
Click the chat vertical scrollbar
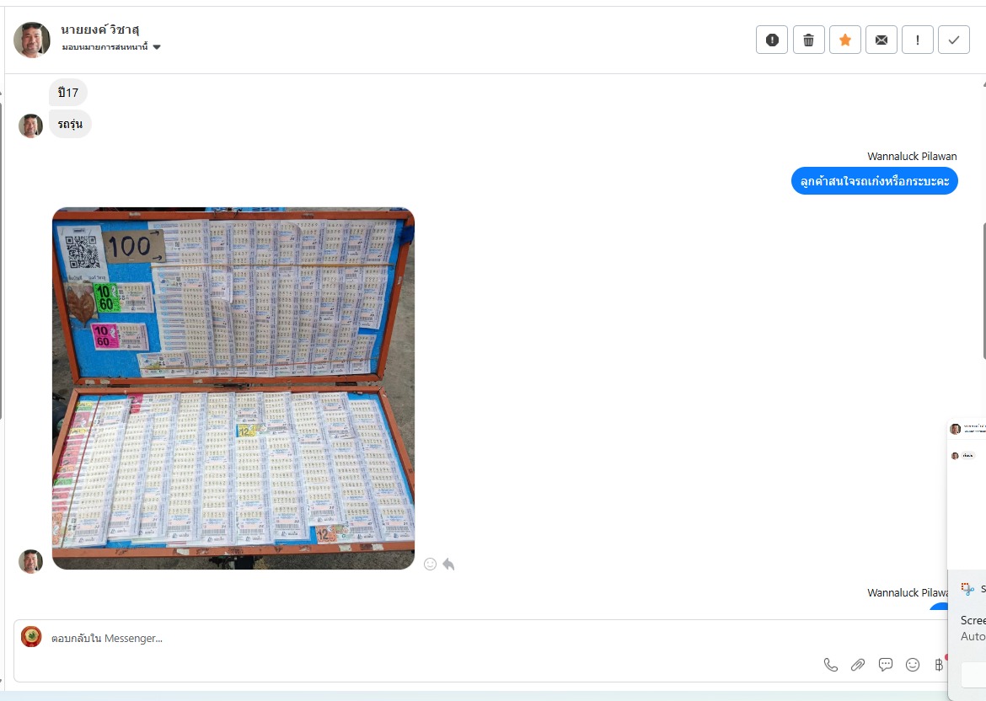click(x=983, y=291)
